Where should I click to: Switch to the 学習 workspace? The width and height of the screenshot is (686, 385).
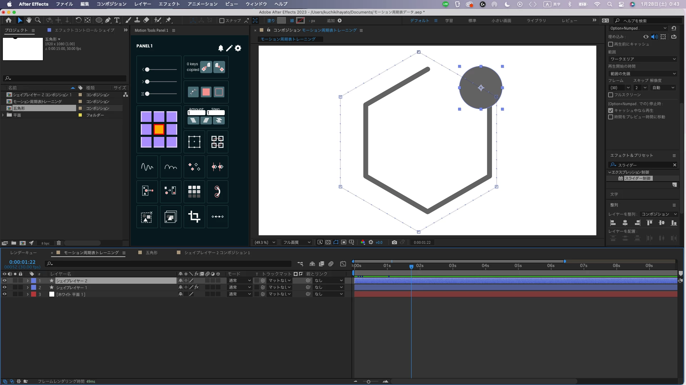(x=449, y=21)
